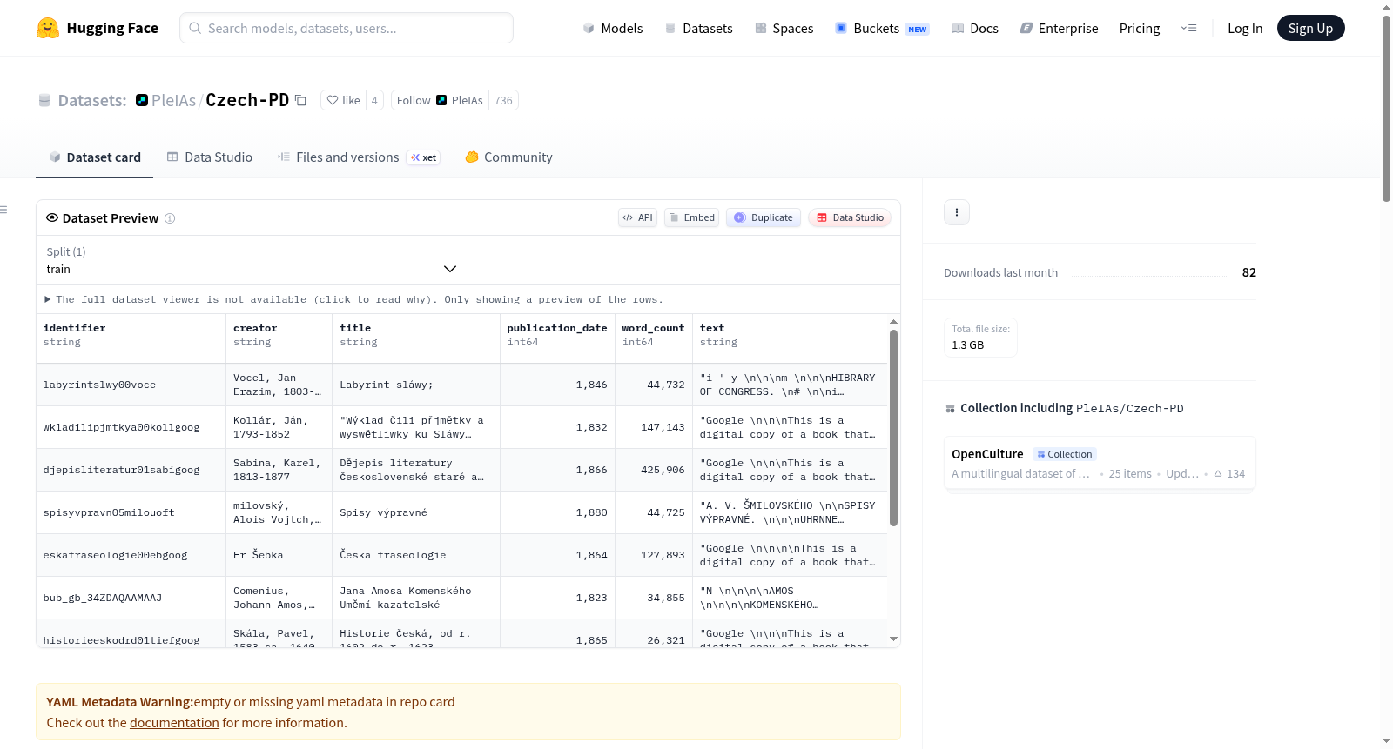Switch to the Dataset card tab
This screenshot has width=1393, height=749.
pos(95,157)
